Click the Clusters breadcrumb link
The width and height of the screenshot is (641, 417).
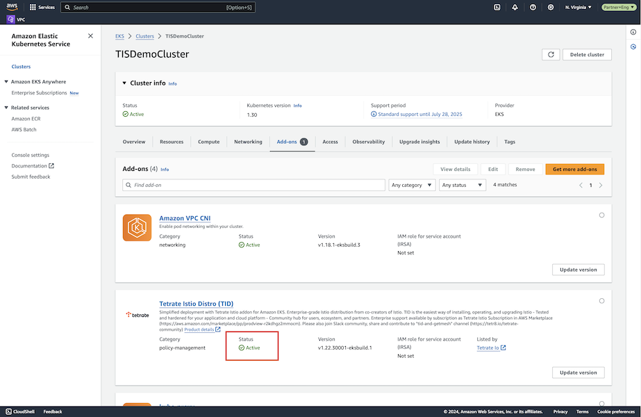pyautogui.click(x=144, y=36)
